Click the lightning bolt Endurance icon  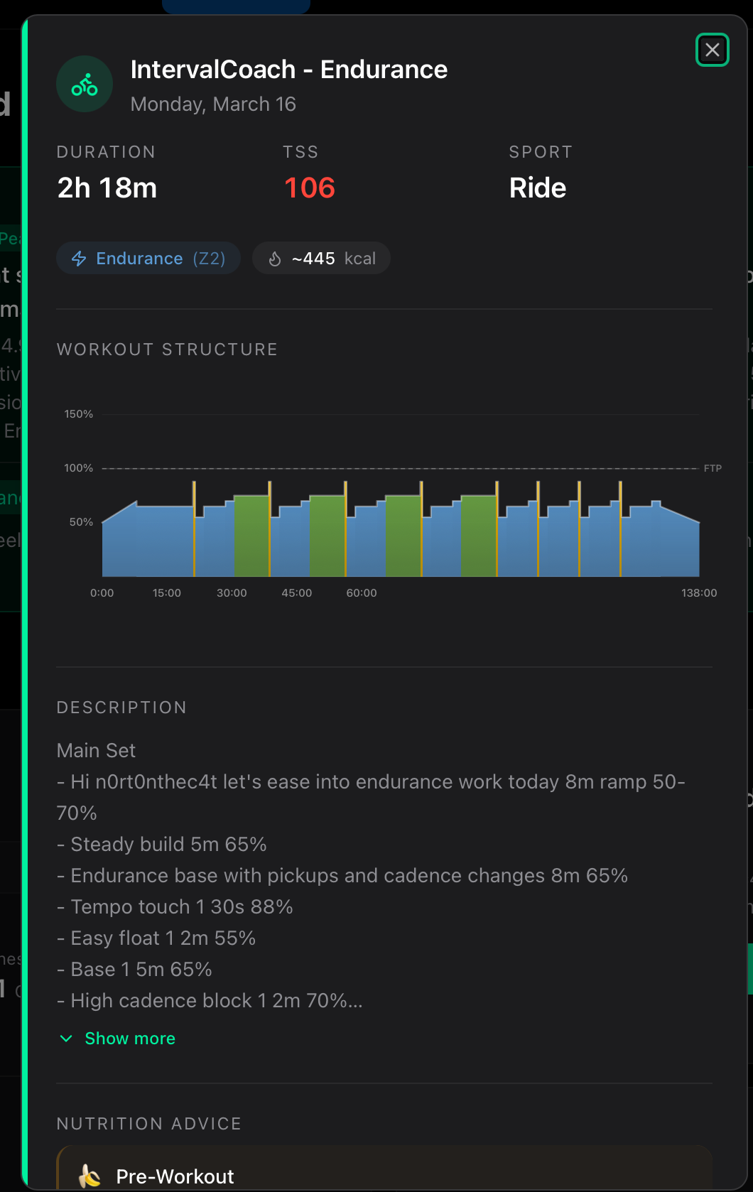pyautogui.click(x=79, y=259)
